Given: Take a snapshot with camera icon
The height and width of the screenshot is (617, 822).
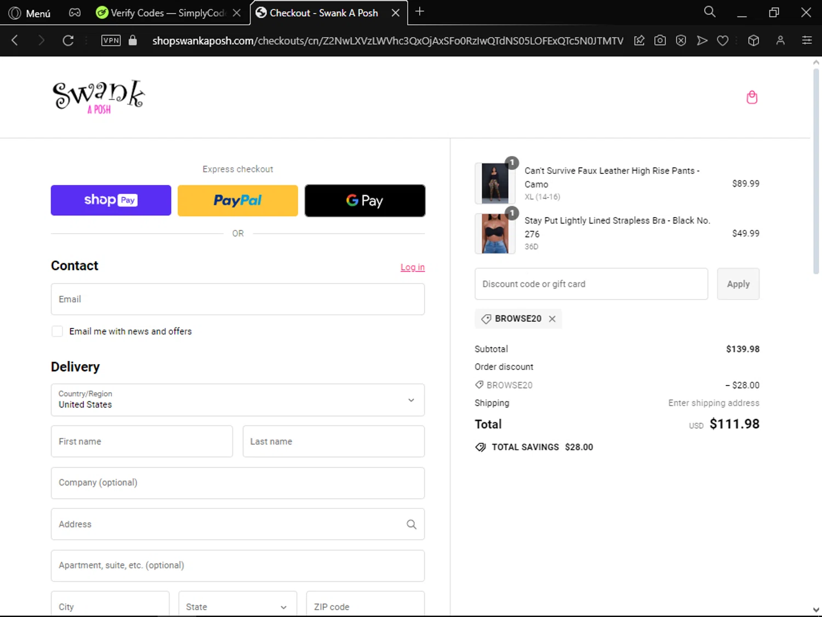Looking at the screenshot, I should 660,40.
